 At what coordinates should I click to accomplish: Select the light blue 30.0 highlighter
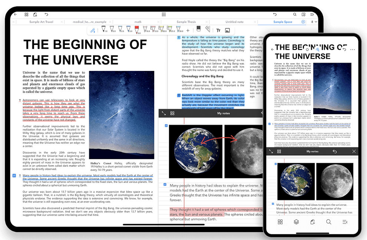click(179, 29)
